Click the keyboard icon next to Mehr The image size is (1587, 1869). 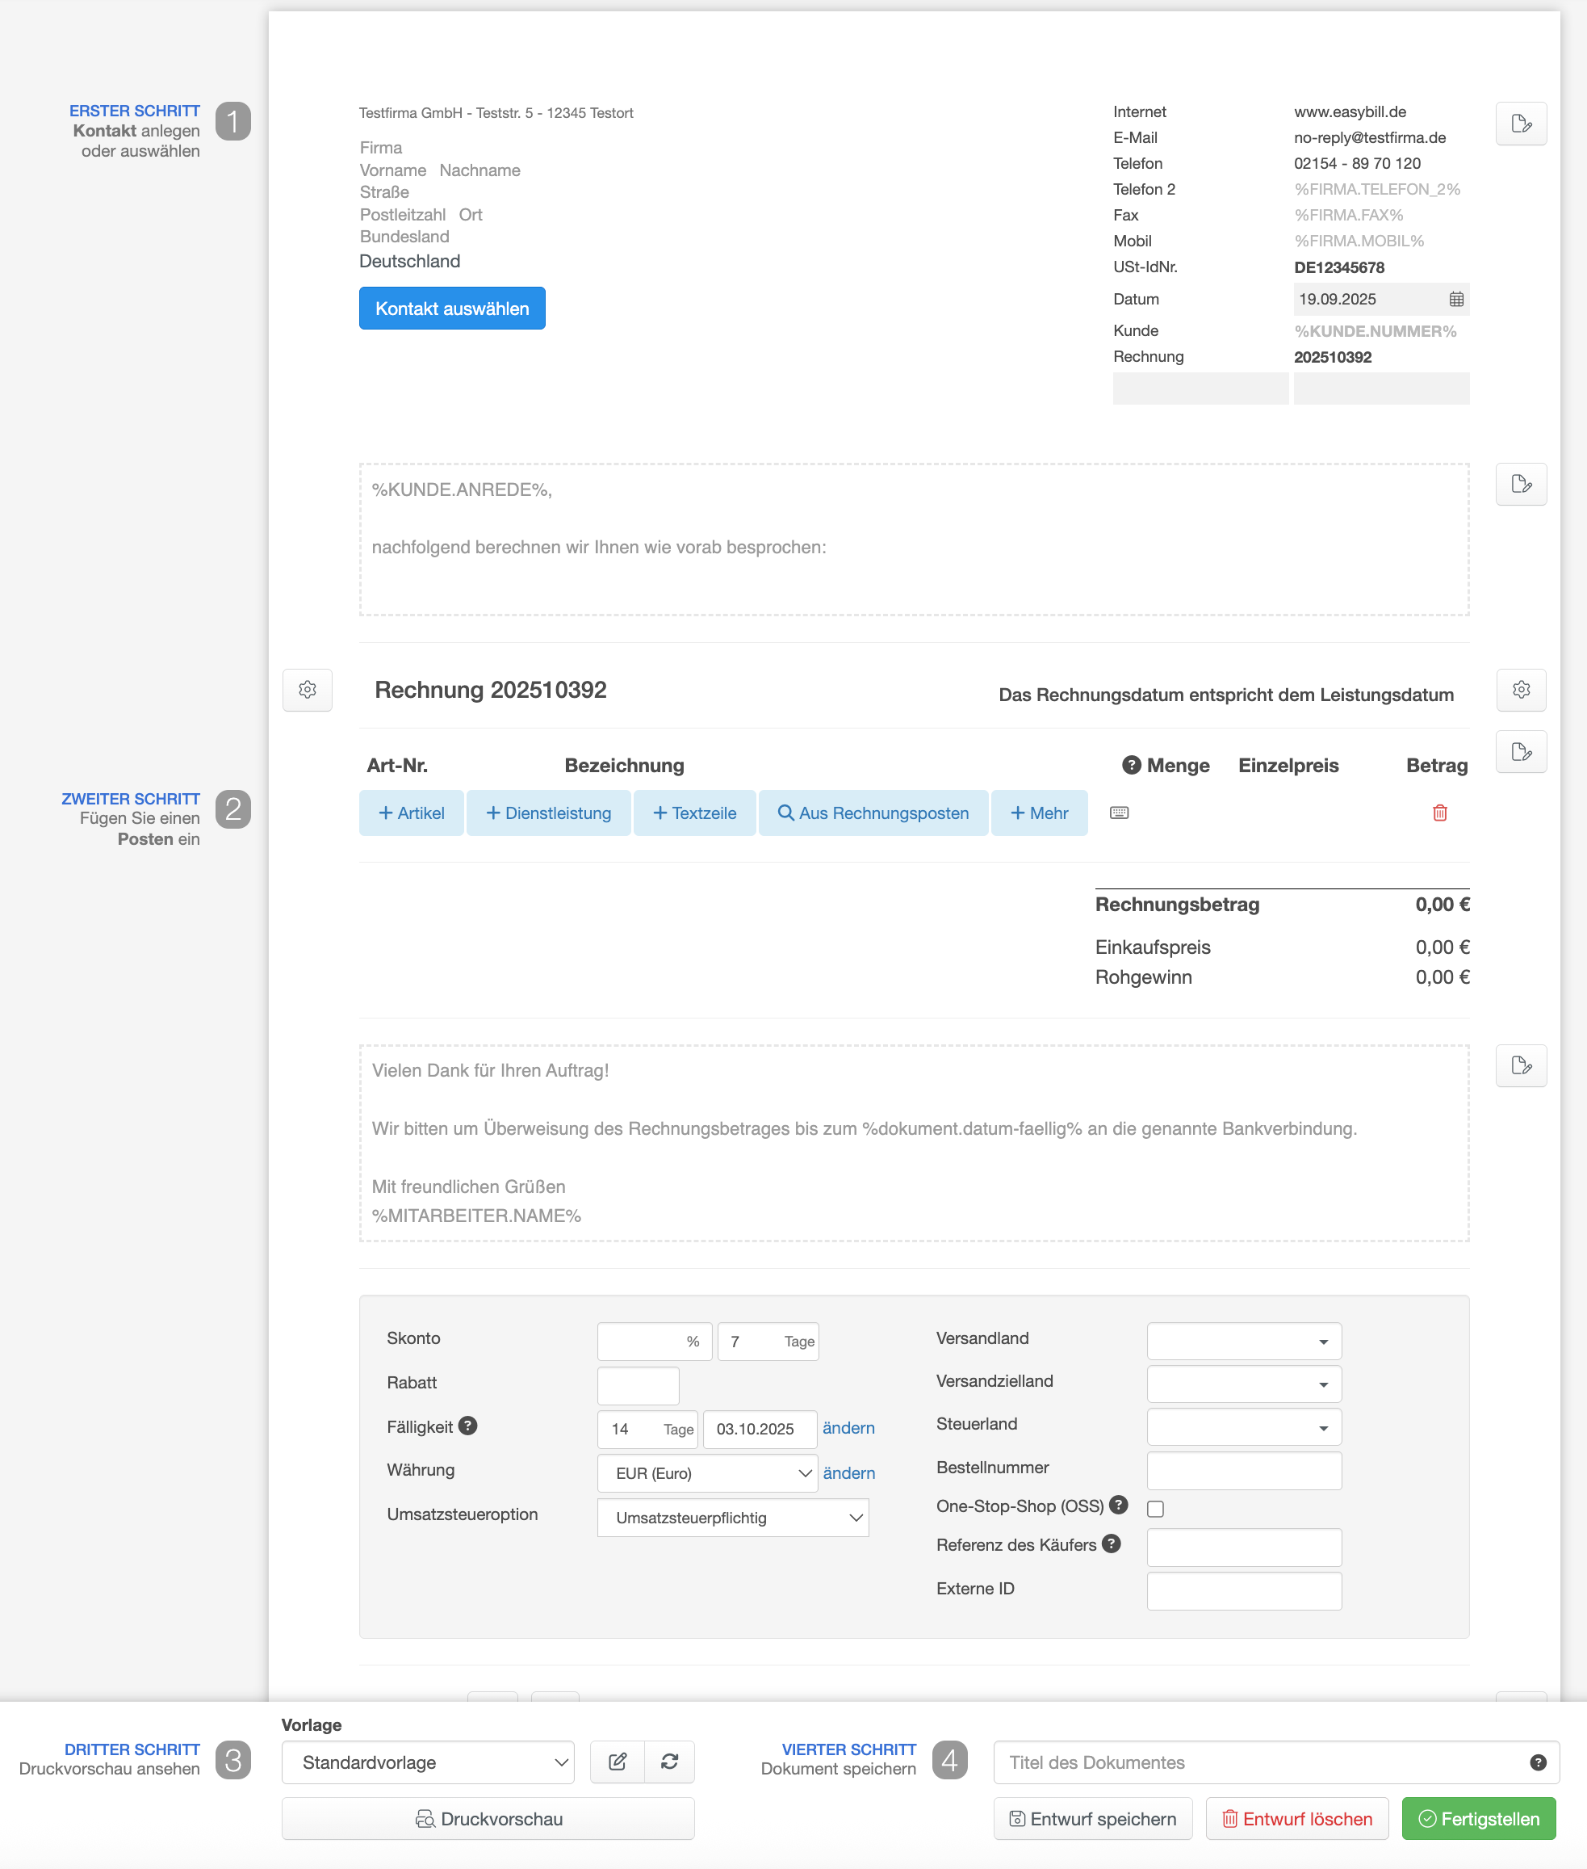pos(1118,813)
